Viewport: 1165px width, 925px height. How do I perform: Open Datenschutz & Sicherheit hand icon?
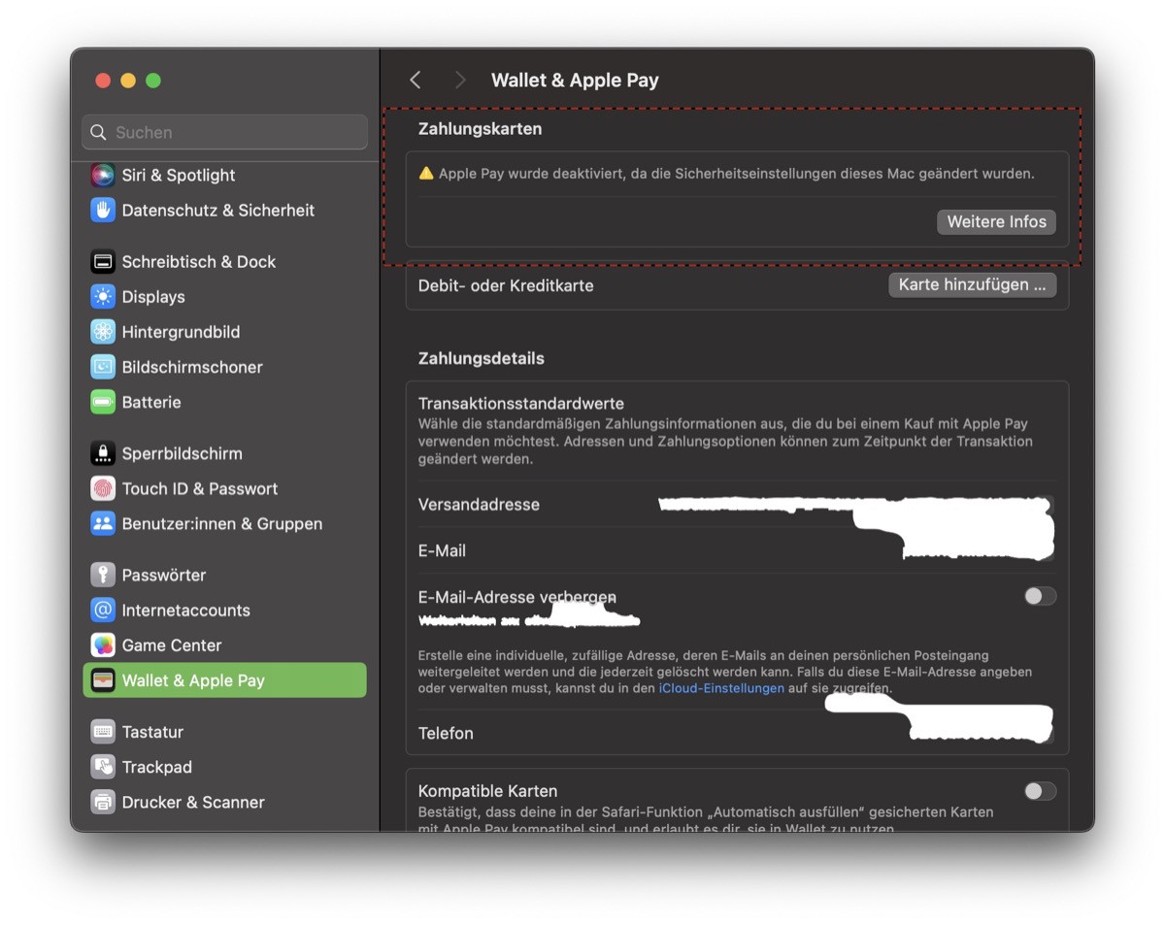coord(103,210)
